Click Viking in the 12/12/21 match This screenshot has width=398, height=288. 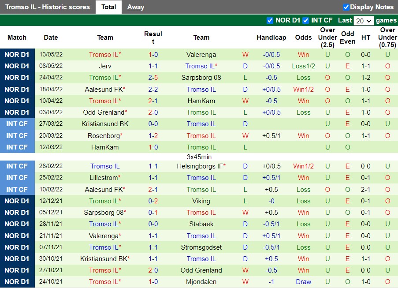[x=201, y=201]
